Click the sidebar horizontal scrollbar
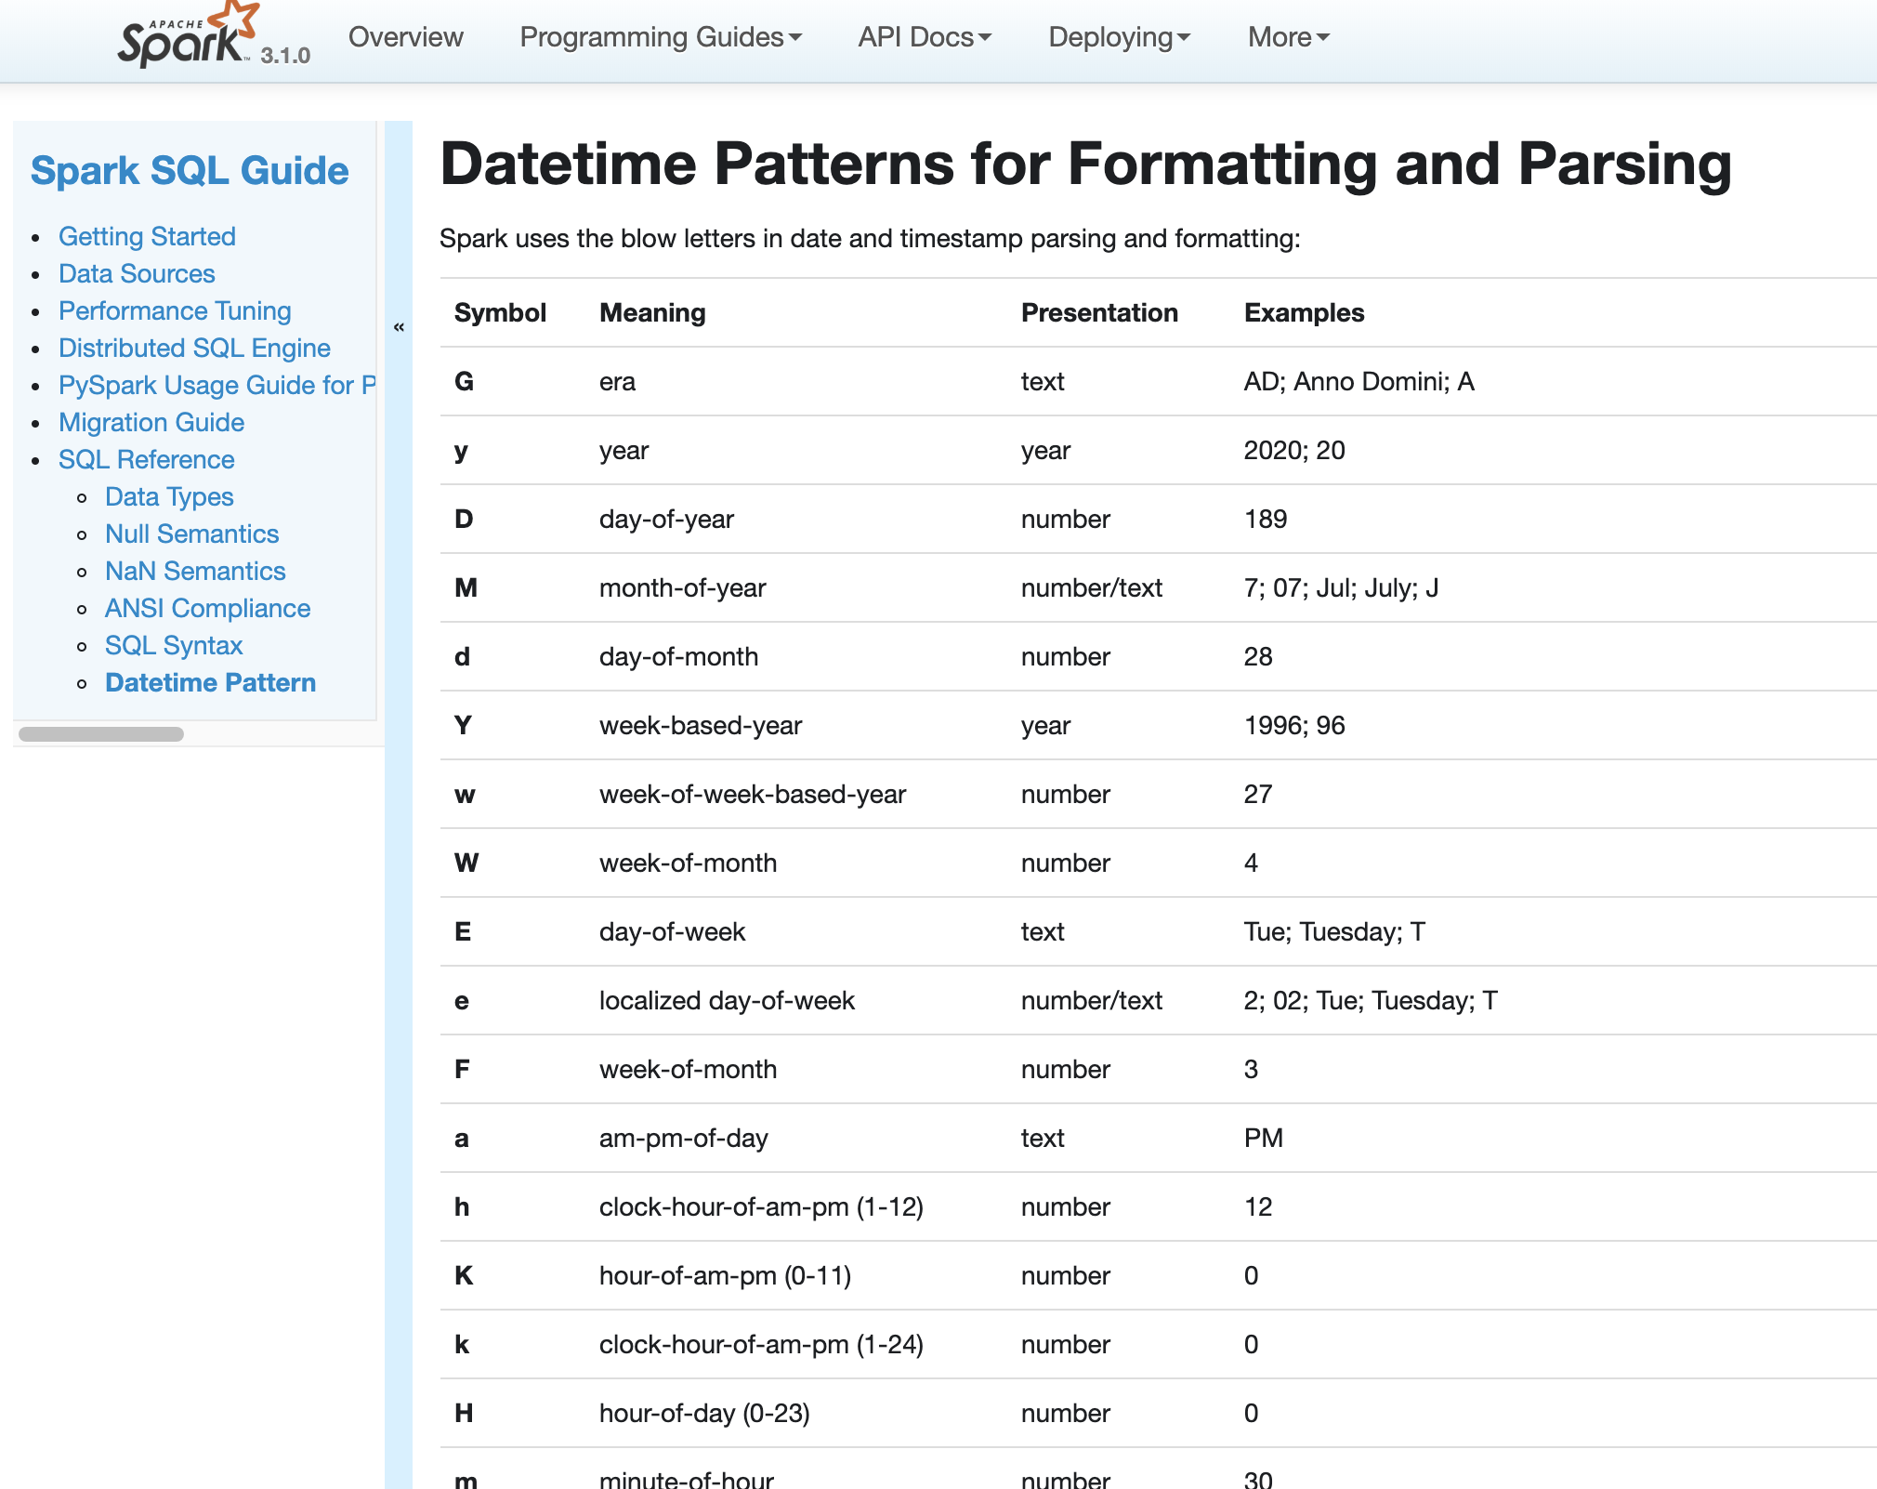This screenshot has width=1877, height=1489. [101, 734]
